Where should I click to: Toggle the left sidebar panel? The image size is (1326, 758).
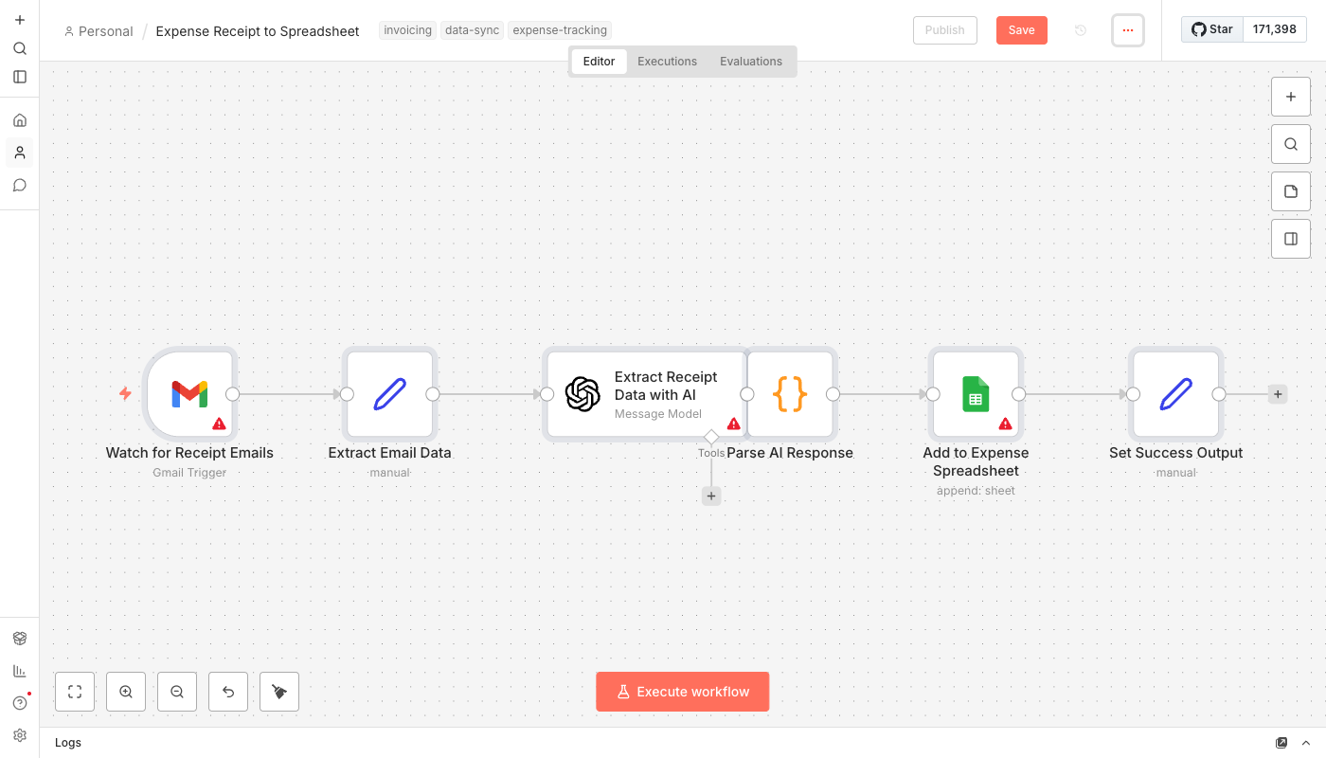[20, 77]
